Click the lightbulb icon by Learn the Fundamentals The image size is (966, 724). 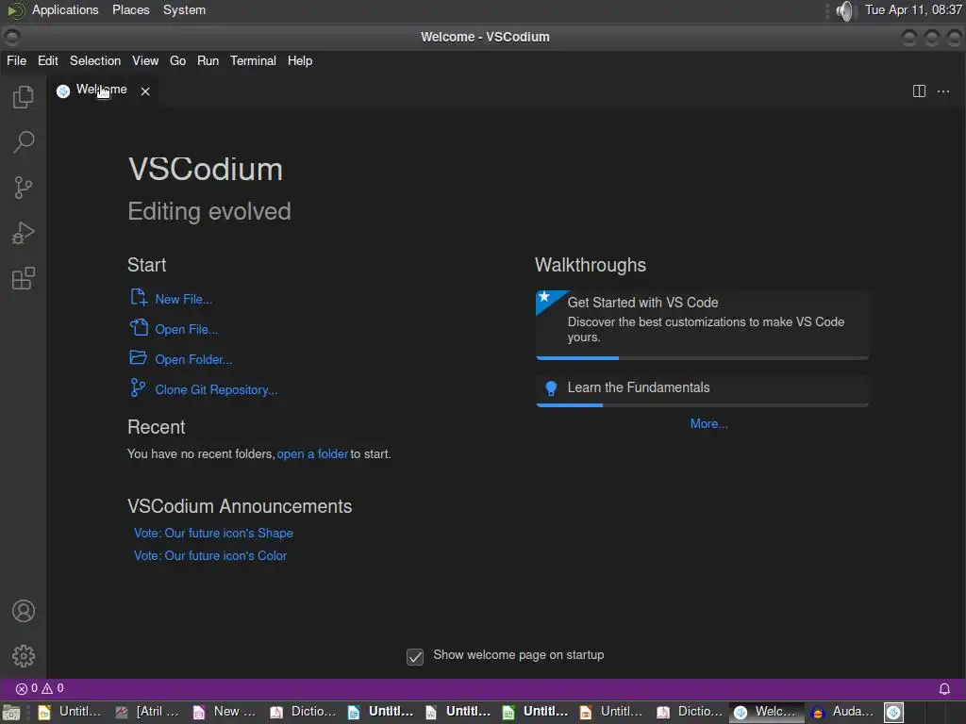point(551,387)
